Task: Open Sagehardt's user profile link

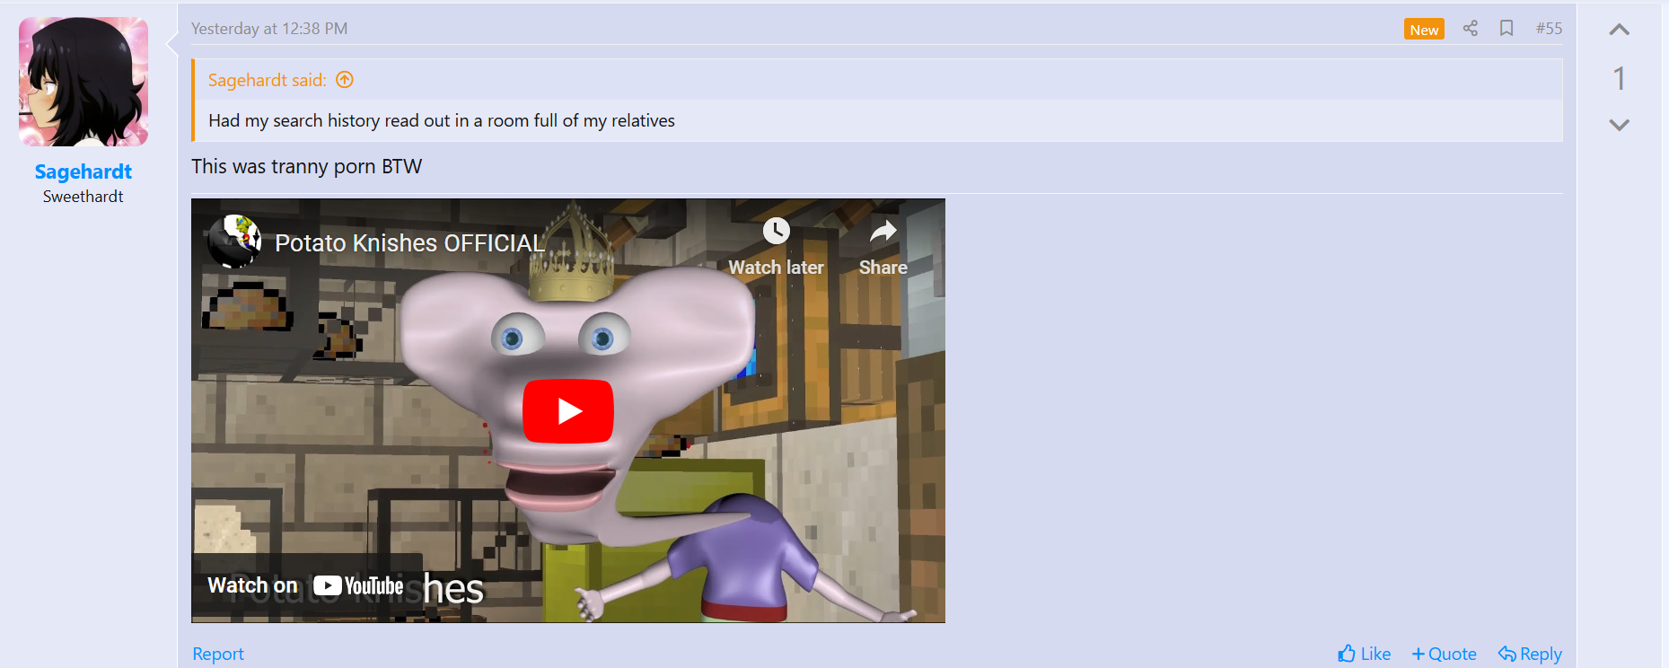Action: click(x=83, y=171)
